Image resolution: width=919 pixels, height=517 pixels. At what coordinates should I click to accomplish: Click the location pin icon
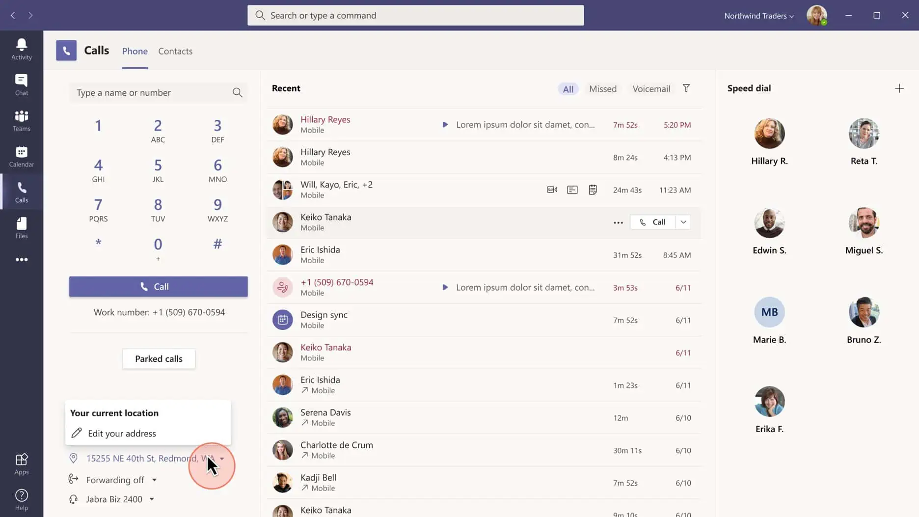point(73,458)
